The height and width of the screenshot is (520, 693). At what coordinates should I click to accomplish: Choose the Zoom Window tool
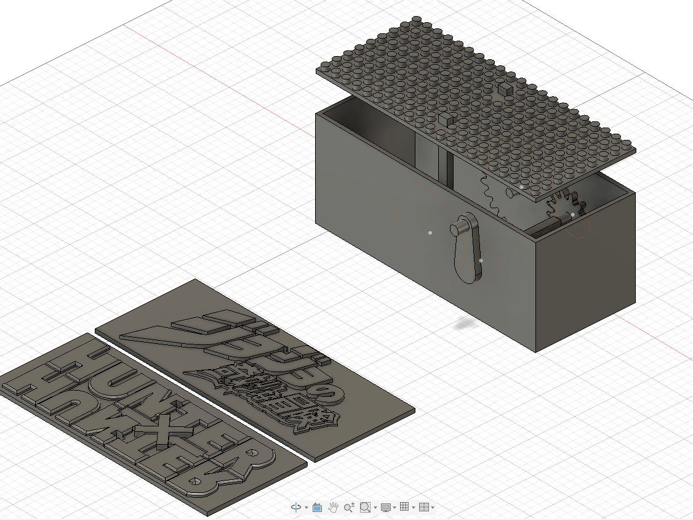tap(365, 507)
